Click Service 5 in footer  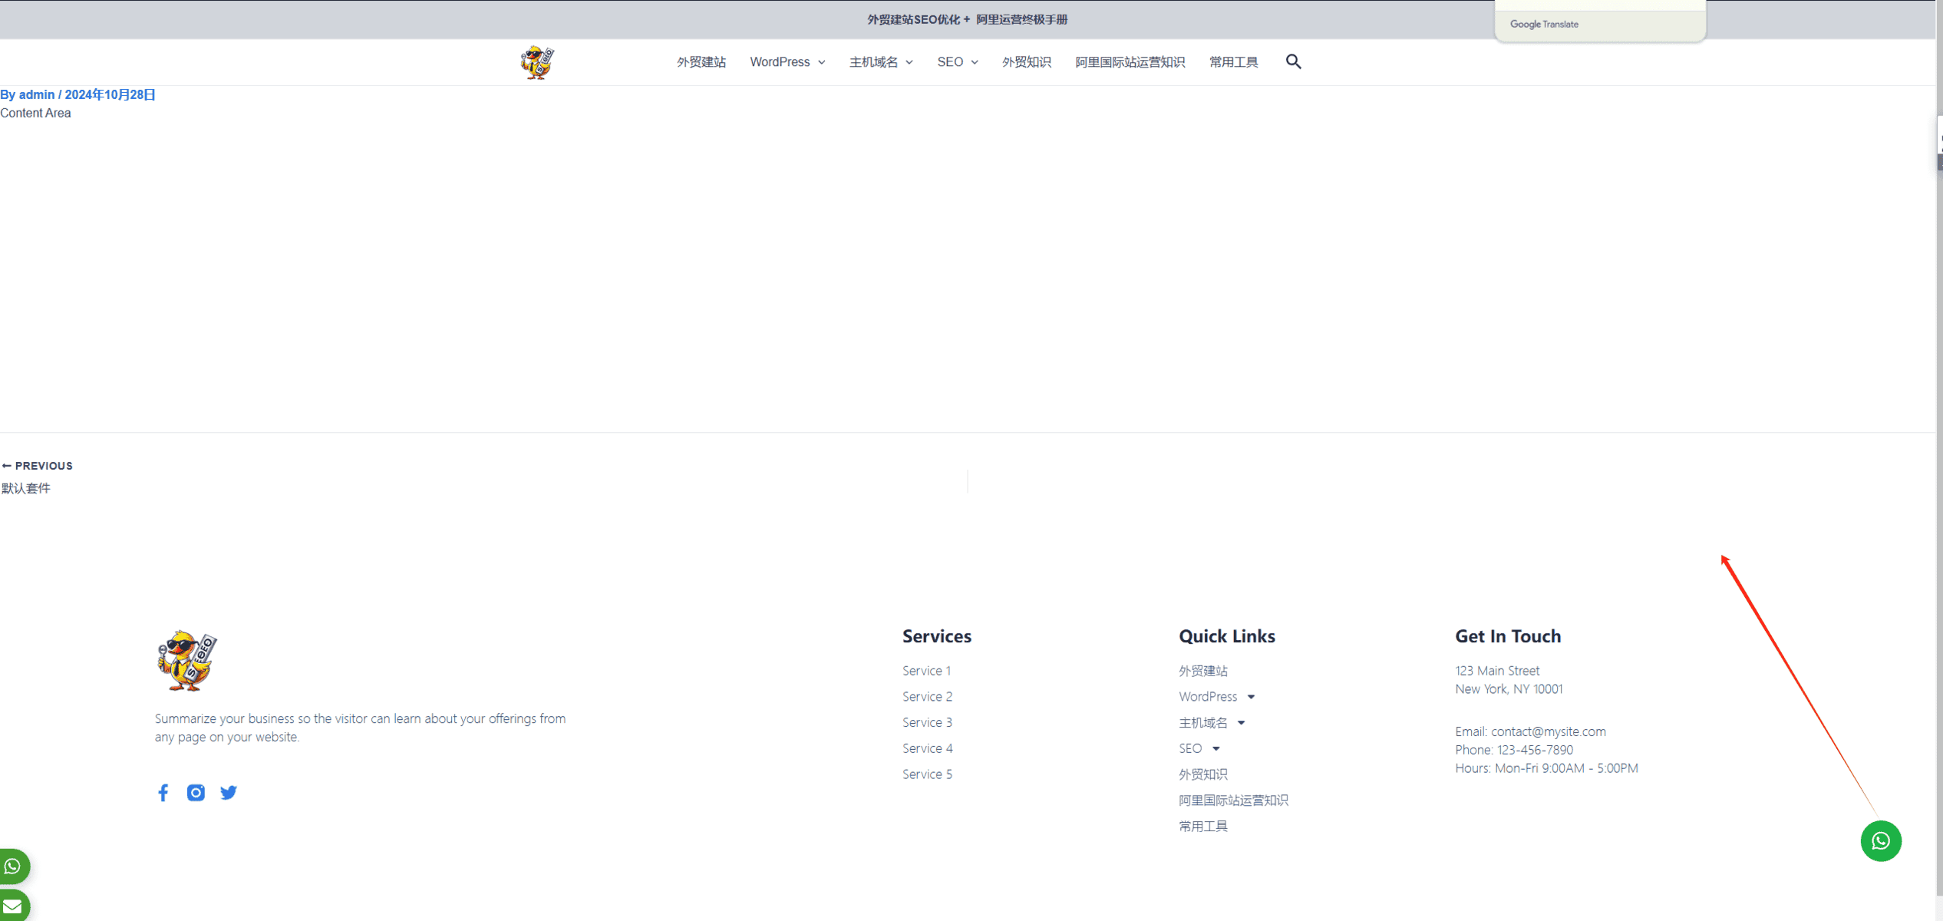coord(927,775)
